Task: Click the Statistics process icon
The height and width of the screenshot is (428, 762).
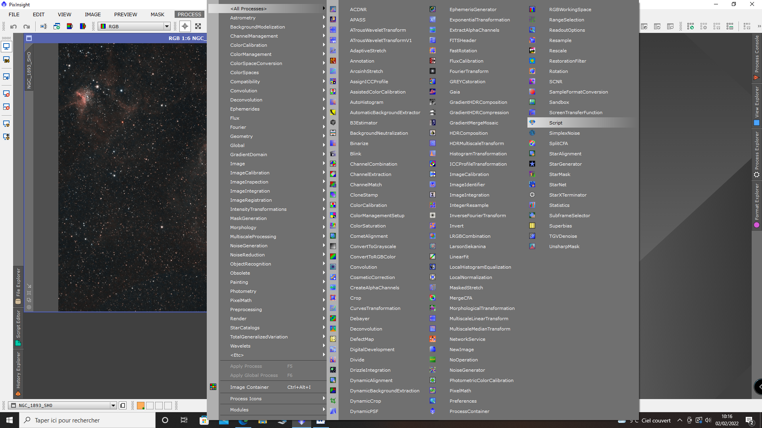Action: [532, 205]
